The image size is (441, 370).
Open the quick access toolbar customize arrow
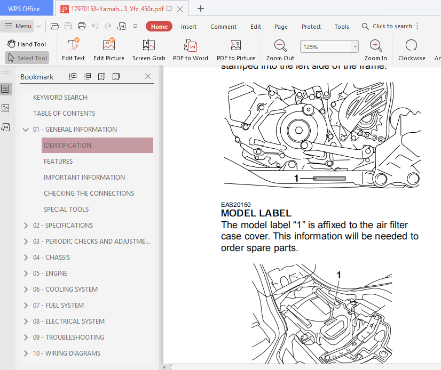pyautogui.click(x=135, y=27)
